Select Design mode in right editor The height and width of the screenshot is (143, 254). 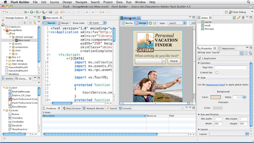click(141, 23)
